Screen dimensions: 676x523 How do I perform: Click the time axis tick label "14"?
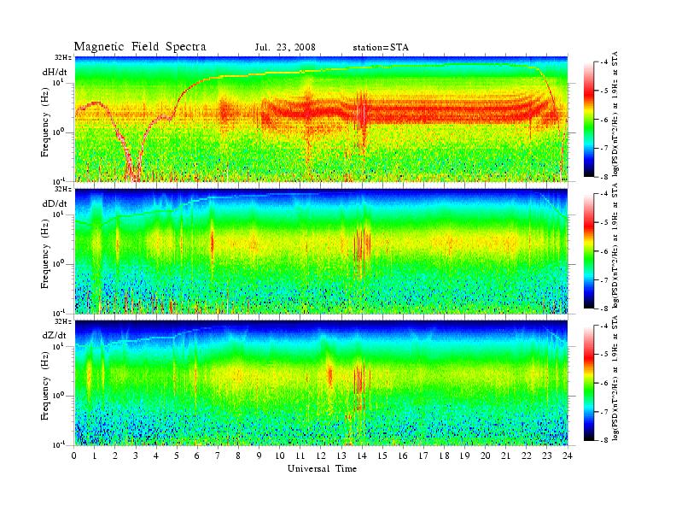362,455
